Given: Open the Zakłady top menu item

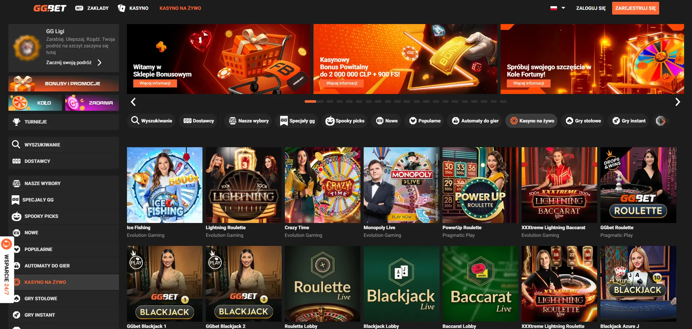Looking at the screenshot, I should click(92, 8).
